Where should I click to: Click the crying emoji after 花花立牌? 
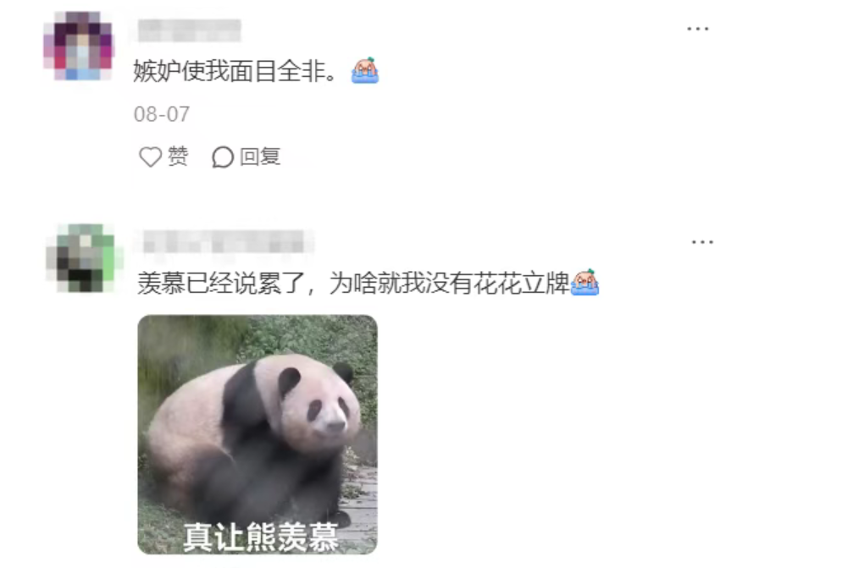click(585, 283)
